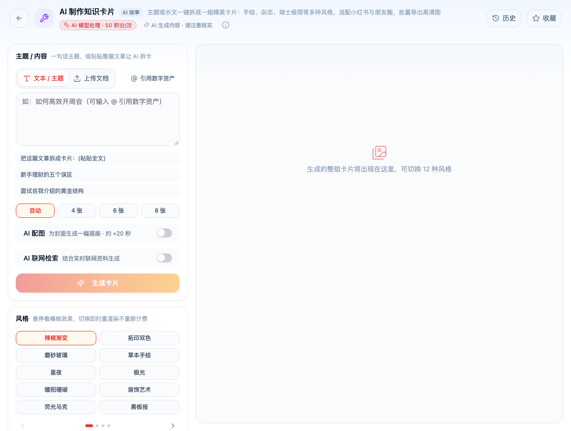This screenshot has height=431, width=571.
Task: Jump to third style page dot
Action: 103,426
